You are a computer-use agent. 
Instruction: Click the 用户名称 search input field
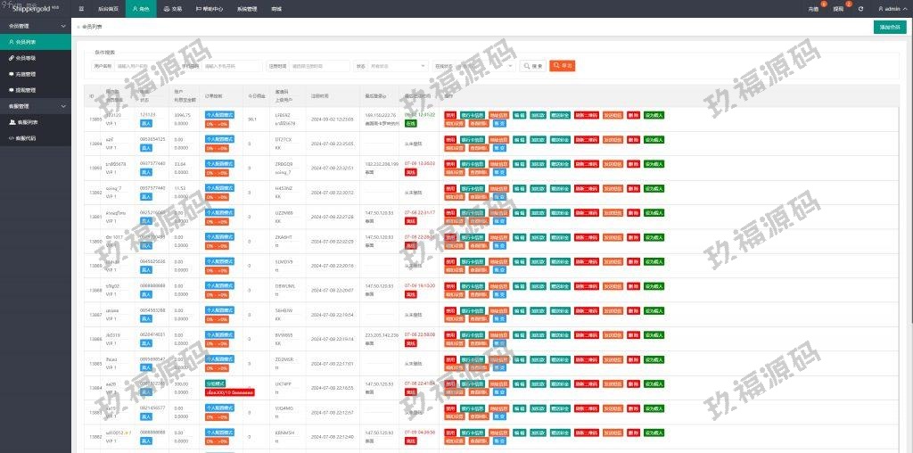point(144,66)
